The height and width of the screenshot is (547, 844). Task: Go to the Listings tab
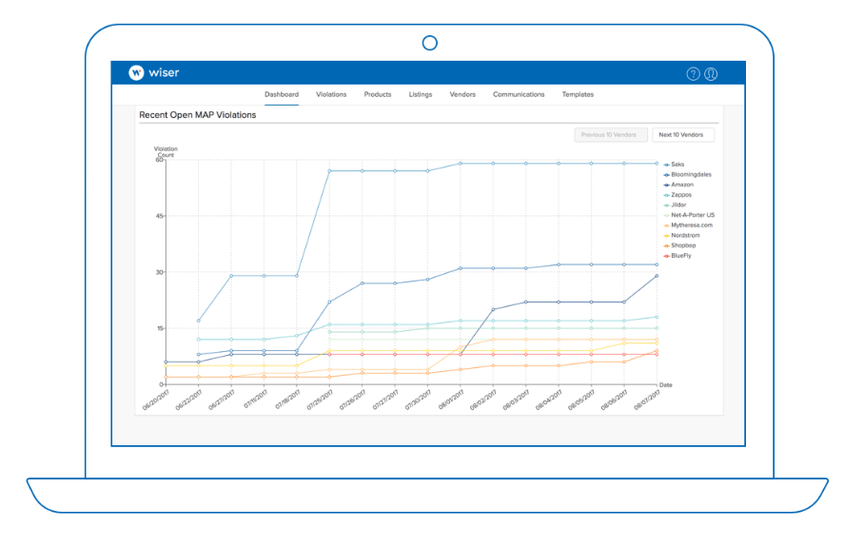point(421,94)
